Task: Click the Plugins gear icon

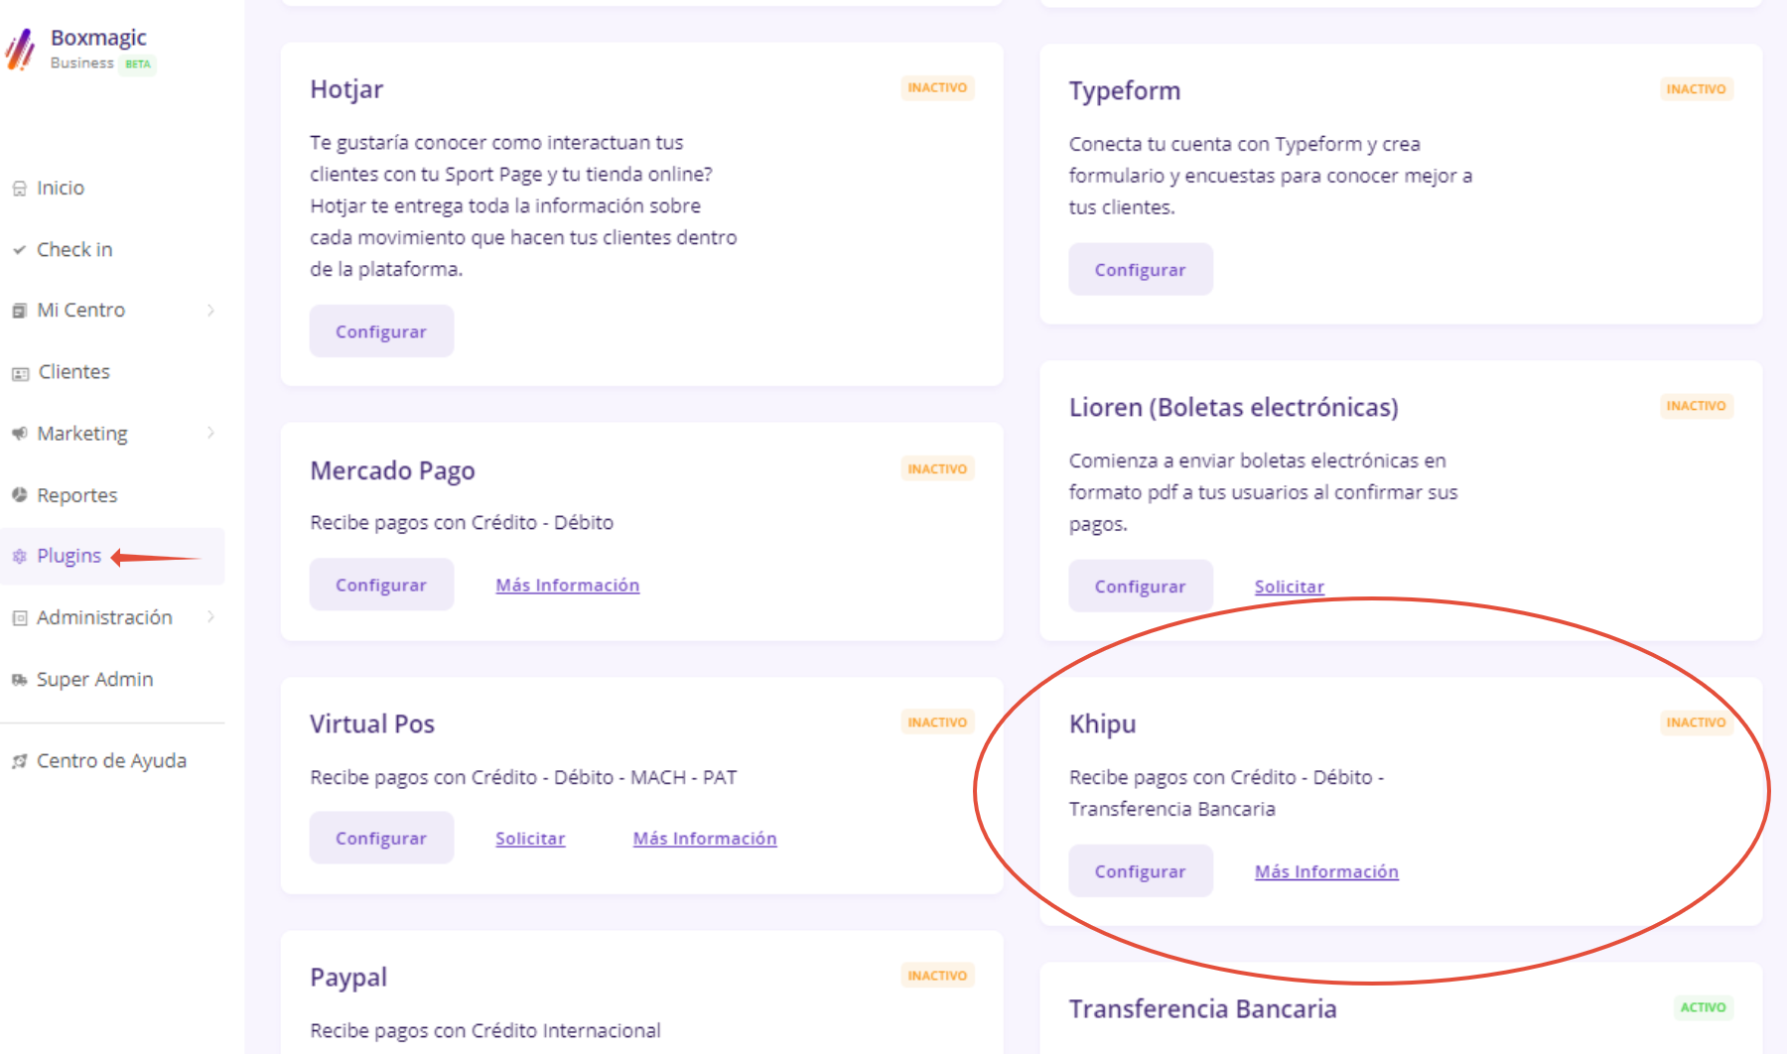Action: coord(19,556)
